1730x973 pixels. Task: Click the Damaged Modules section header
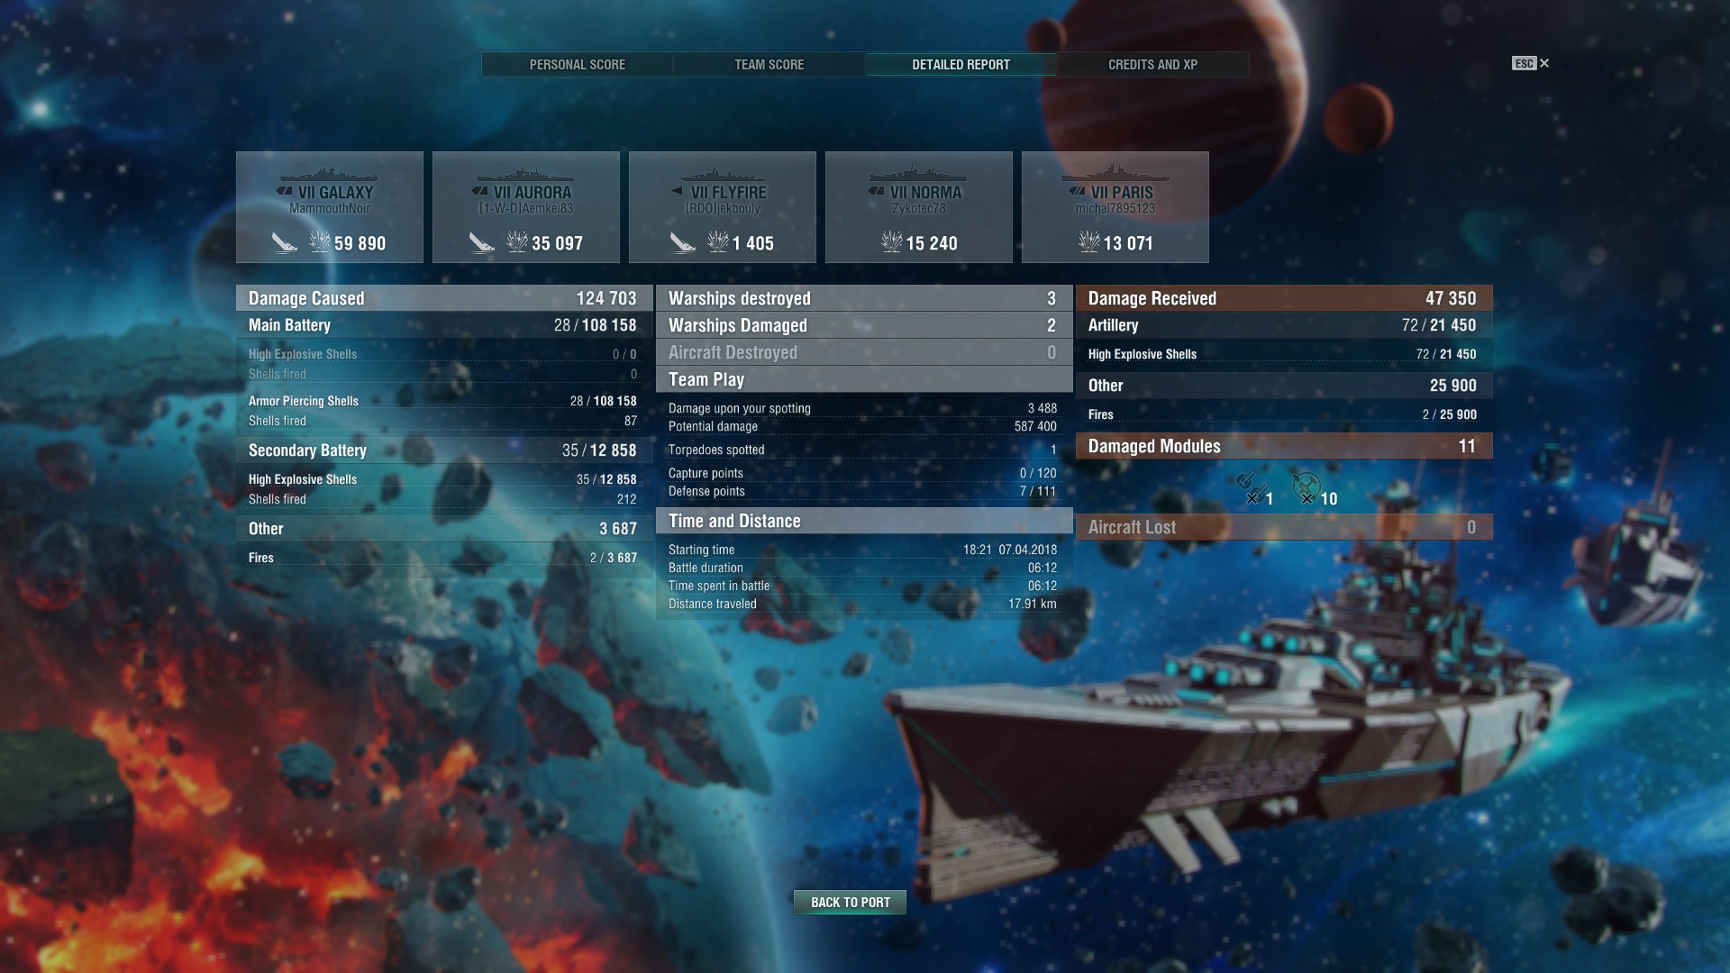tap(1284, 446)
